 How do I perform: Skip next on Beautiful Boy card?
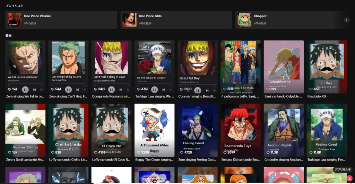point(207,90)
